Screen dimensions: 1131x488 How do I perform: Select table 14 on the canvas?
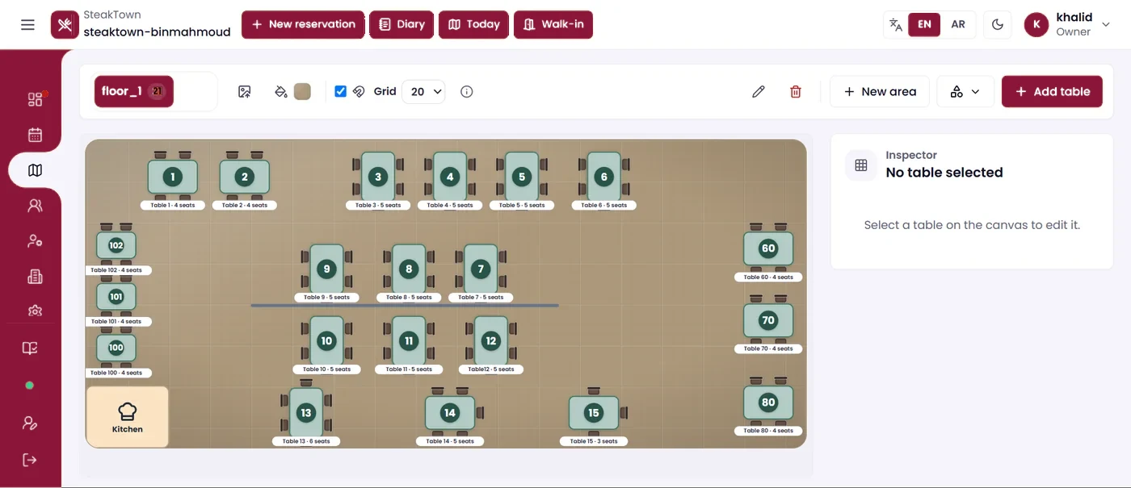(x=450, y=413)
